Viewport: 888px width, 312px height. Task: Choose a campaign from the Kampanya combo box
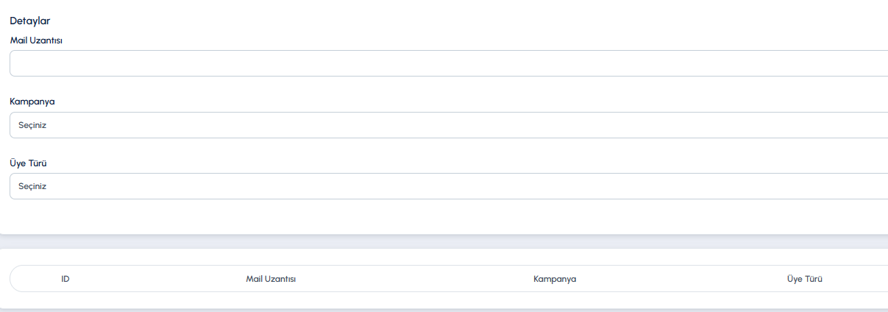point(449,125)
